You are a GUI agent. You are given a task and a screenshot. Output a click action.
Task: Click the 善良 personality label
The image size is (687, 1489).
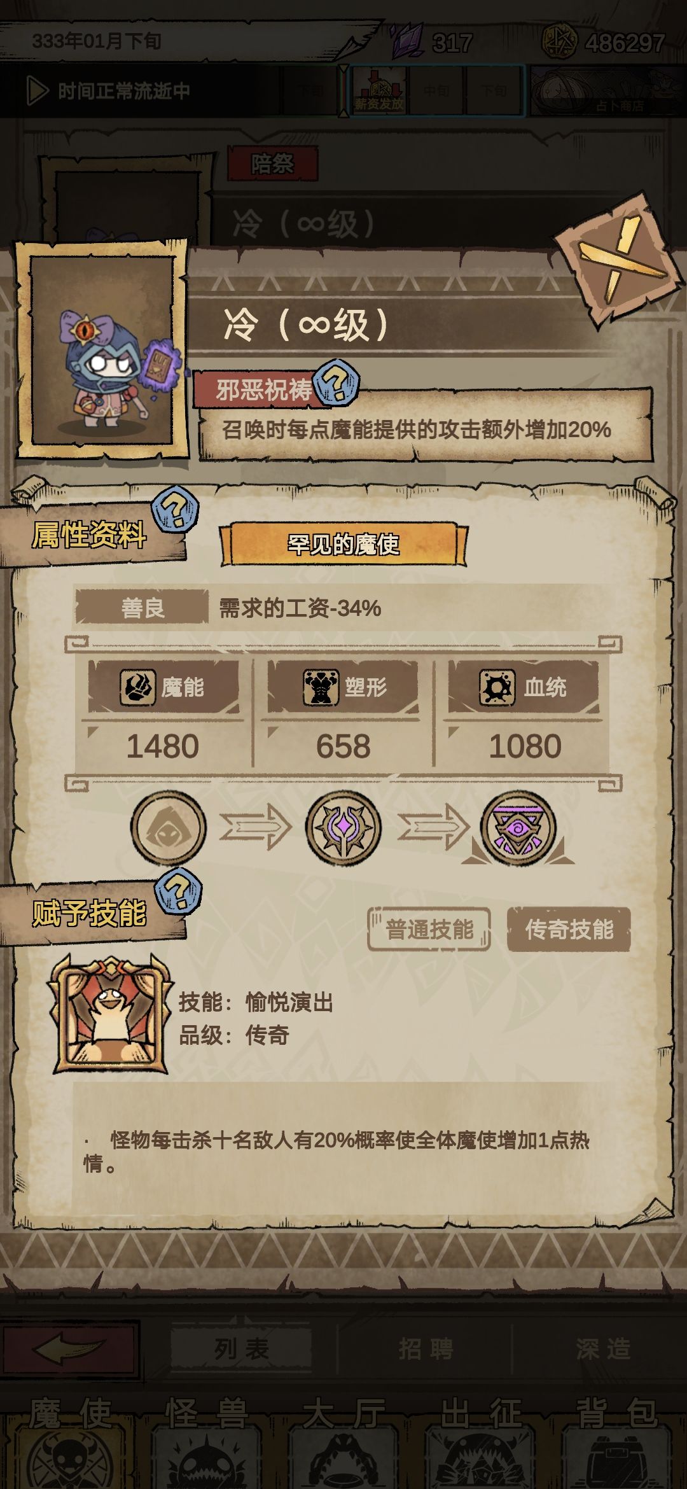pyautogui.click(x=142, y=608)
